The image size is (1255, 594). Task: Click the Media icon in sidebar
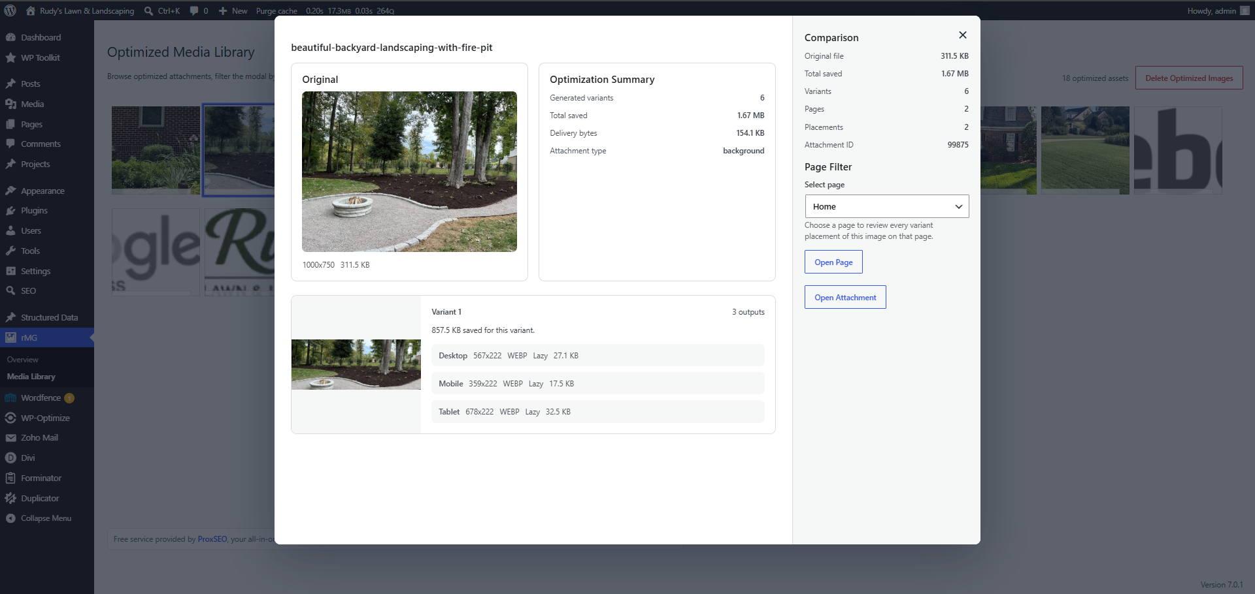(x=10, y=104)
